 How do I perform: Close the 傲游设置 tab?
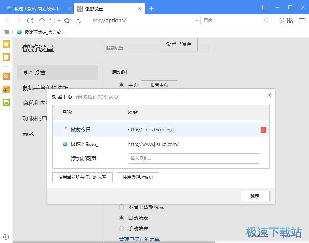pos(140,9)
